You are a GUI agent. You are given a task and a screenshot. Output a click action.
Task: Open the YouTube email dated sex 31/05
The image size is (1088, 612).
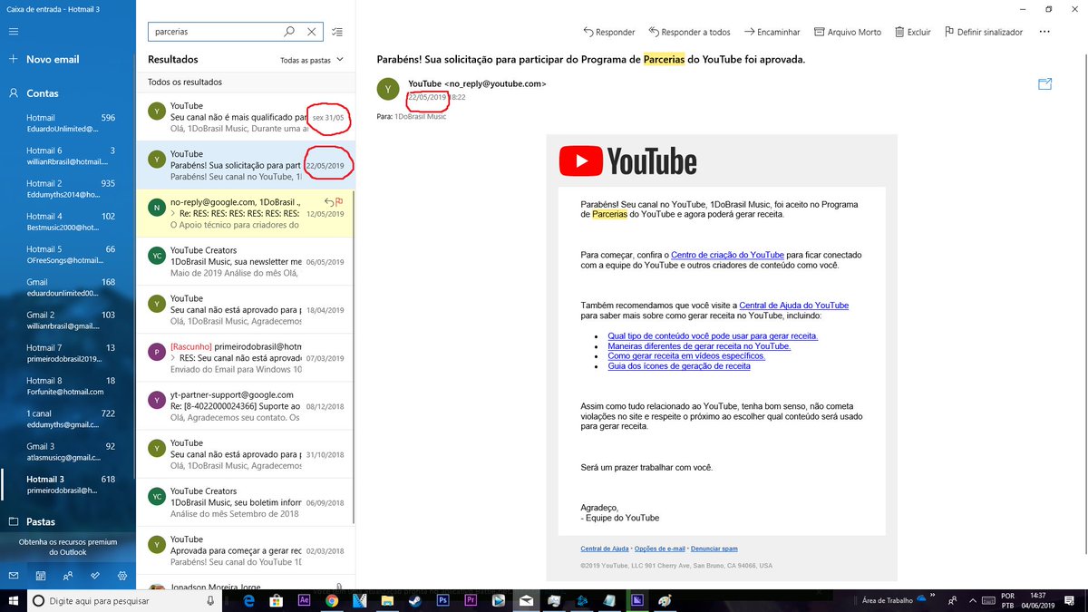pos(245,117)
